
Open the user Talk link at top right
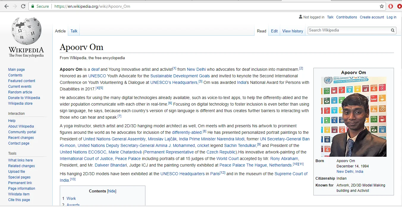click(330, 17)
